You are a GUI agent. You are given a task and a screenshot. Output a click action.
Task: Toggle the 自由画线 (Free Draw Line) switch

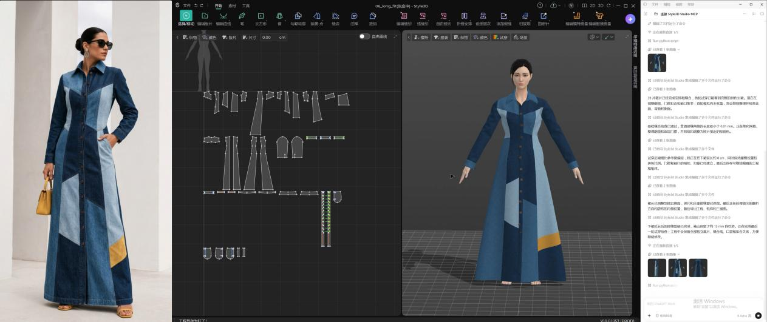click(364, 36)
